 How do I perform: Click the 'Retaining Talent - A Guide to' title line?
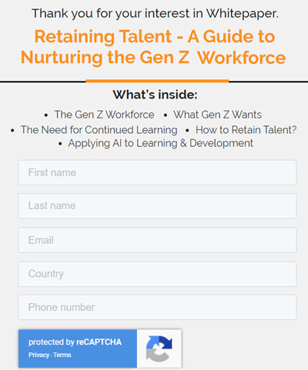(155, 36)
